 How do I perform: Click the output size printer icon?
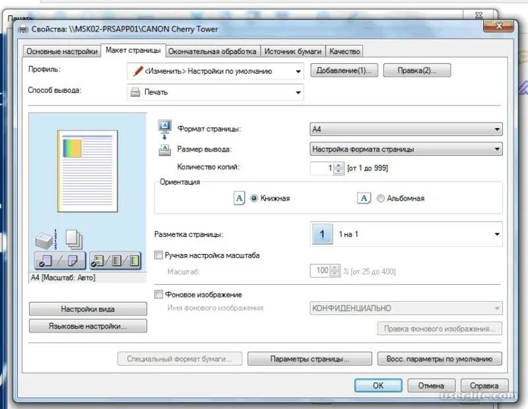[164, 150]
